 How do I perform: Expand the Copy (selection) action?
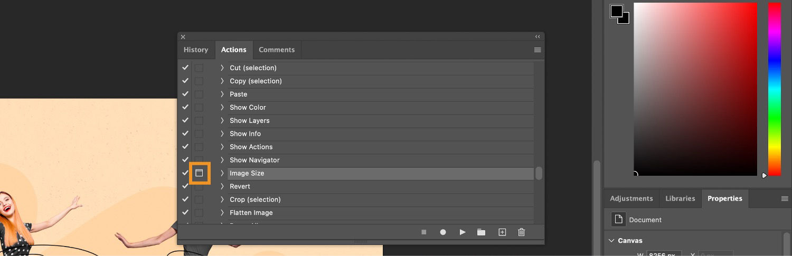[x=222, y=81]
